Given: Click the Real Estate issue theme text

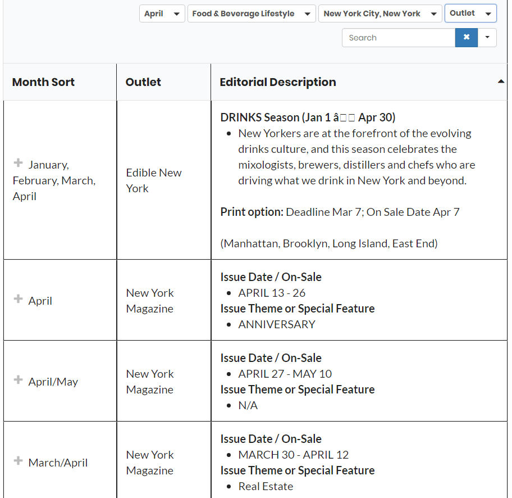Looking at the screenshot, I should click(x=266, y=487).
